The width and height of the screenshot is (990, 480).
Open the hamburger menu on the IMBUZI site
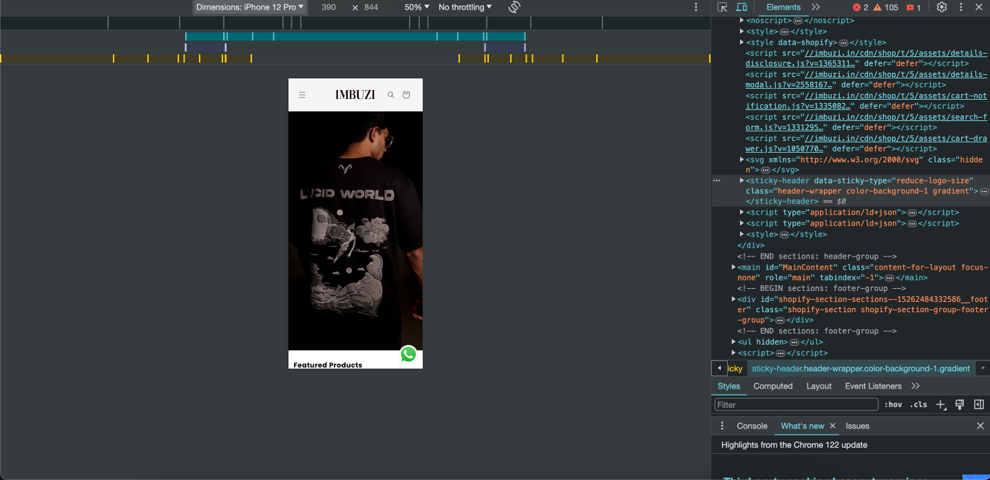click(x=302, y=95)
